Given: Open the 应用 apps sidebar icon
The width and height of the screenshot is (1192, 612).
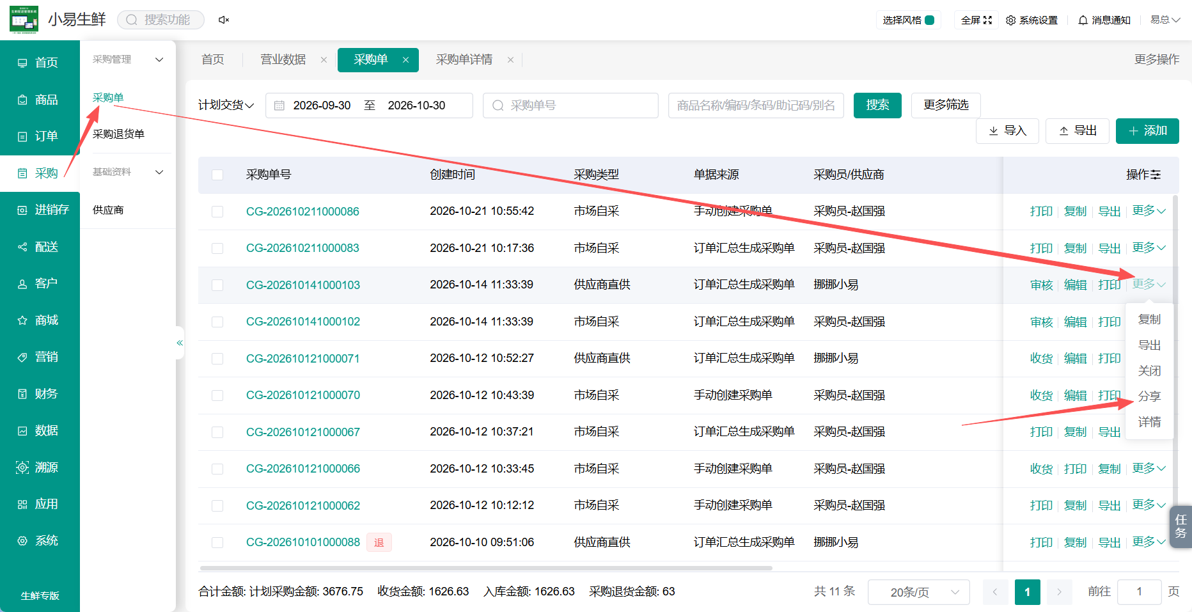Looking at the screenshot, I should [22, 504].
